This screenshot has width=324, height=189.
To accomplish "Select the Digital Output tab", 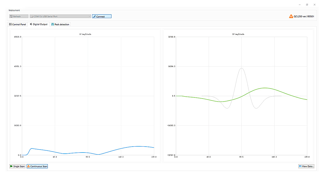I will 39,24.
